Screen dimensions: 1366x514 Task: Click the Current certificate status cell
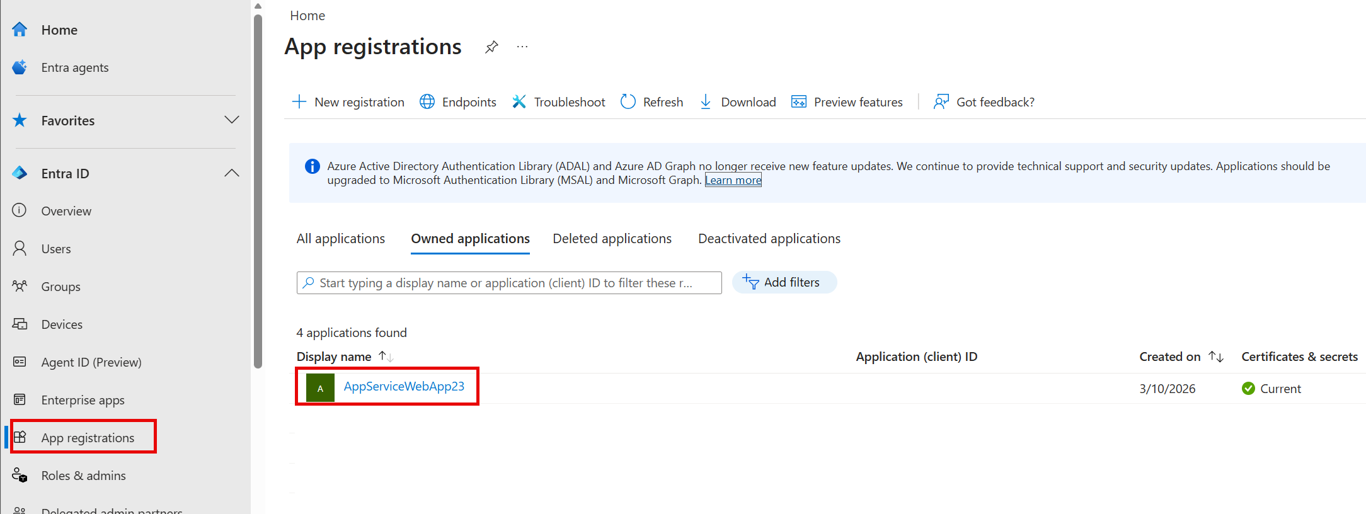coord(1271,389)
